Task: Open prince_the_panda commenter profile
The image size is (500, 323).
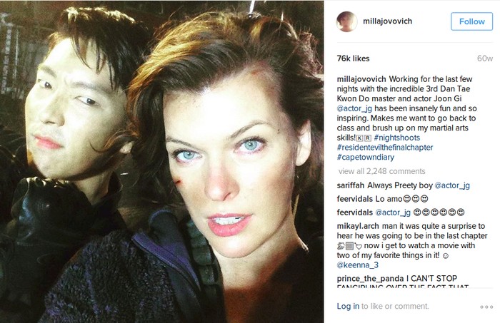Action: pos(370,279)
